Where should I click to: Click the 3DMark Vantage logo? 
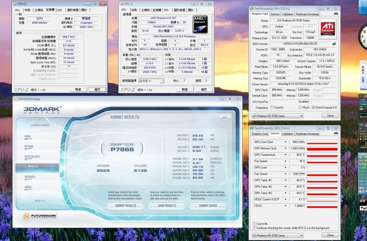tap(42, 110)
